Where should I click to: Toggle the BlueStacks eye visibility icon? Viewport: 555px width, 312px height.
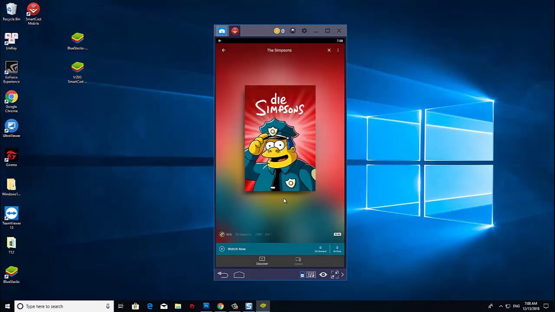pyautogui.click(x=323, y=275)
